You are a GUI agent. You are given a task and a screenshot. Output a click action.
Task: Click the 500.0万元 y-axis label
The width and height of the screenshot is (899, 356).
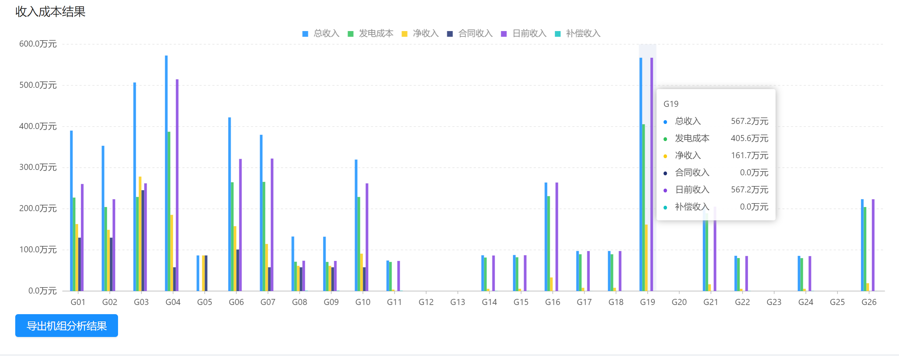click(38, 85)
